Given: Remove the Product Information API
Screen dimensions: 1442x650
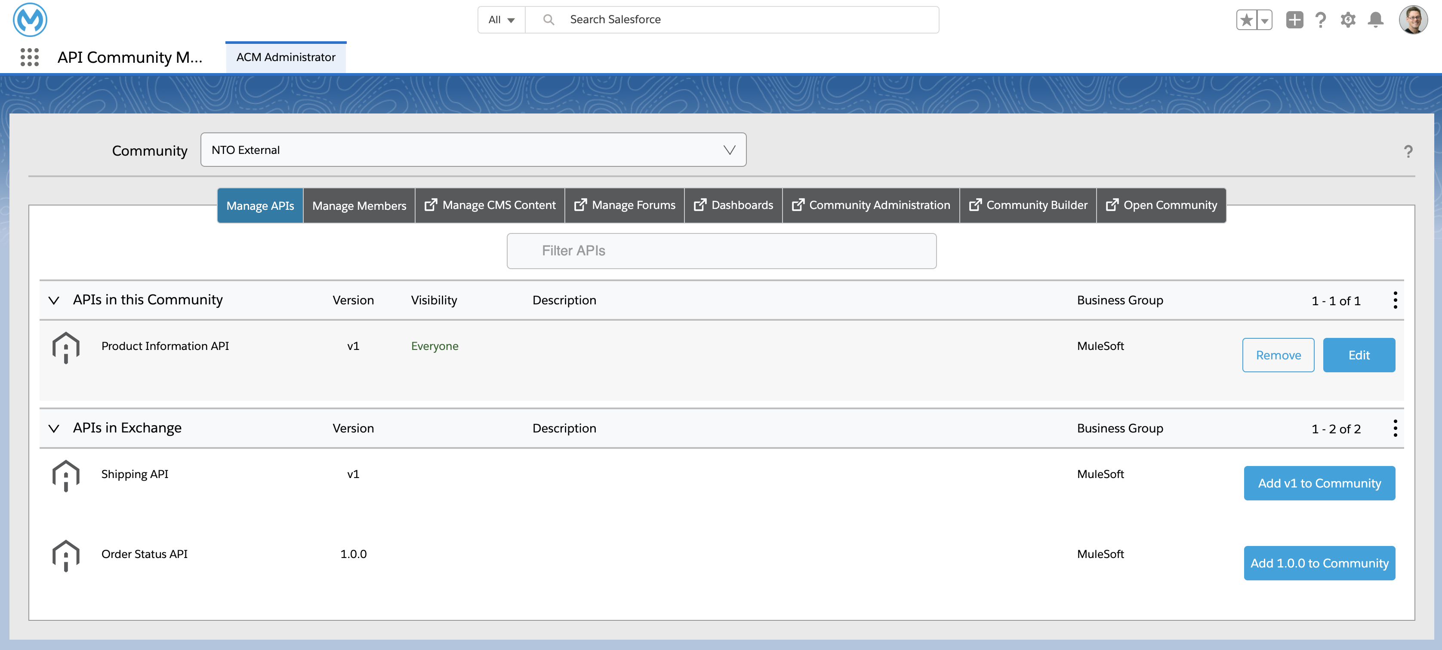Looking at the screenshot, I should [x=1278, y=355].
